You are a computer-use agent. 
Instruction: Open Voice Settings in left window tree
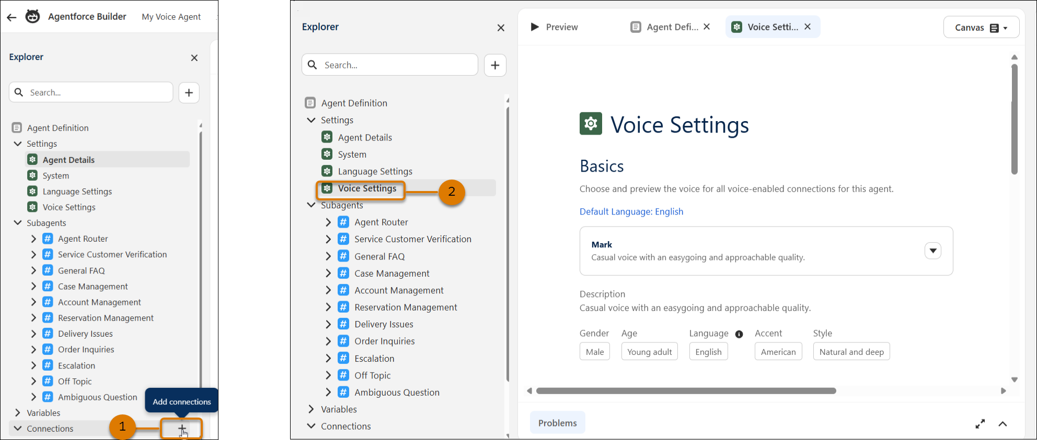pyautogui.click(x=69, y=207)
